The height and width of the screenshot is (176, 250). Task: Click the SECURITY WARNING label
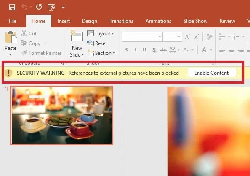(x=41, y=73)
